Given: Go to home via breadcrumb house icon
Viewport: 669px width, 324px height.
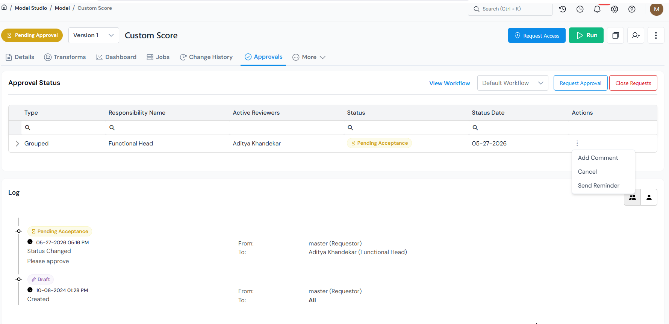Looking at the screenshot, I should pyautogui.click(x=4, y=8).
